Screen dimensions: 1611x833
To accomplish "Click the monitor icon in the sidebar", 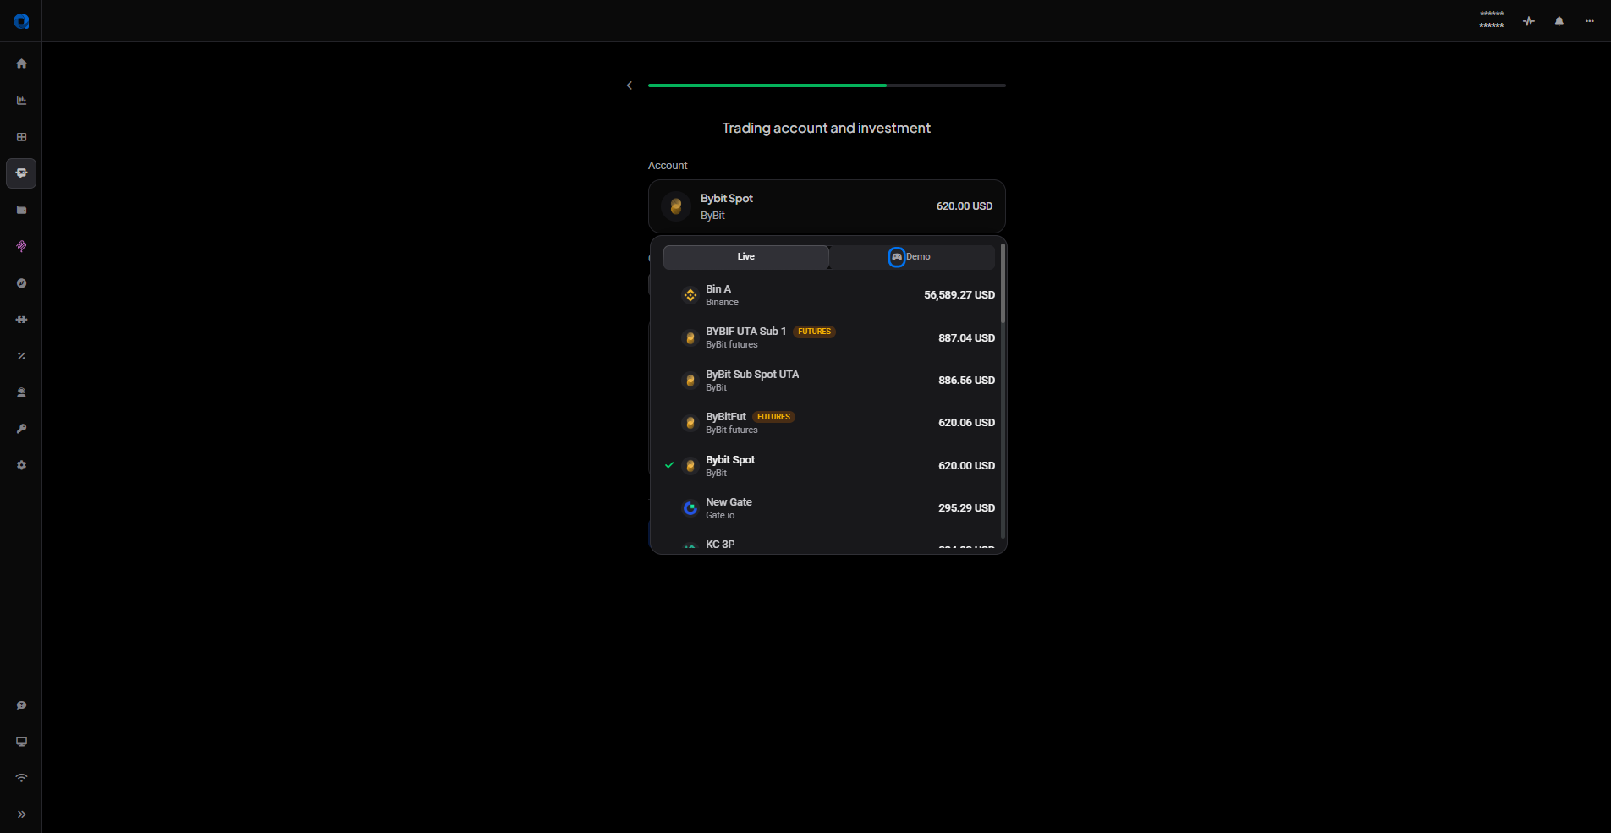I will tap(21, 742).
